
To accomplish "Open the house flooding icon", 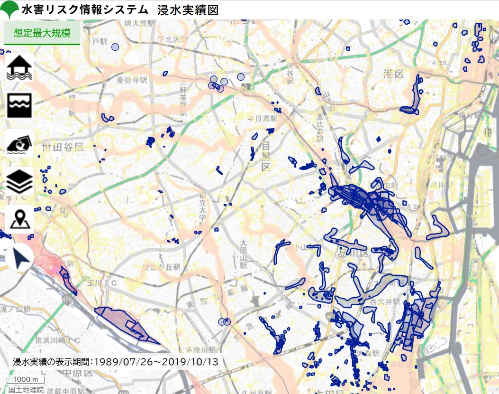I will click(19, 67).
